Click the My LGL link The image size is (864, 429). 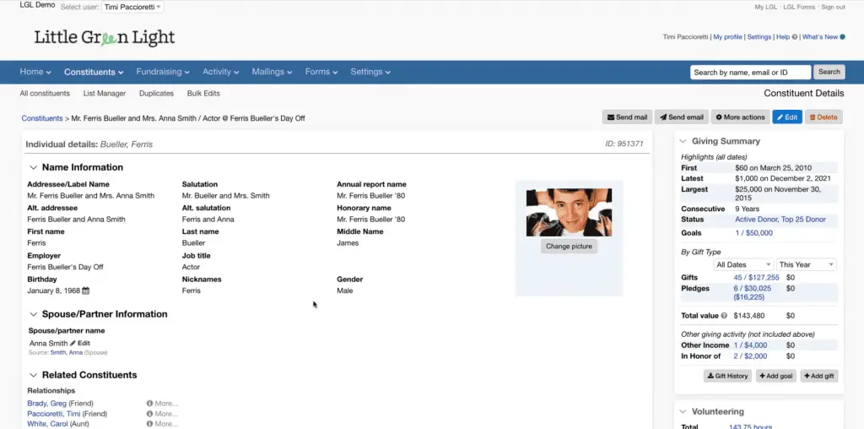766,7
